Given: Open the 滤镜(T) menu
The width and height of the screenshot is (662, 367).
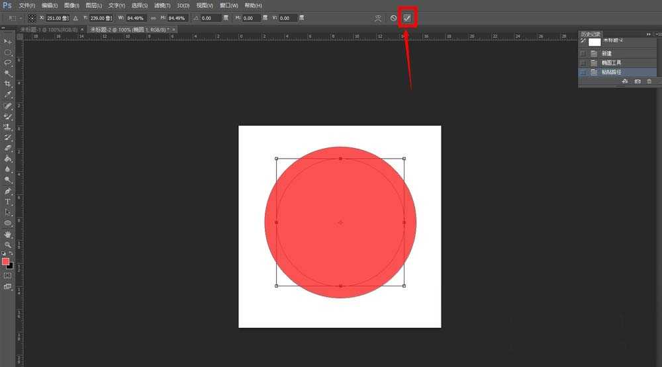Looking at the screenshot, I should (162, 5).
